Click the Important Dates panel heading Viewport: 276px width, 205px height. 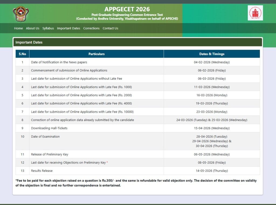point(29,42)
